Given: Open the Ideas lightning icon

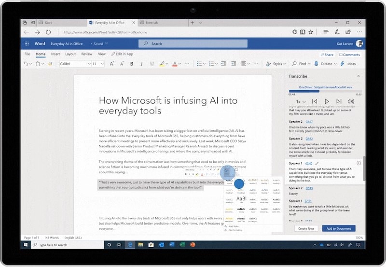Looking at the screenshot, I should (342, 64).
